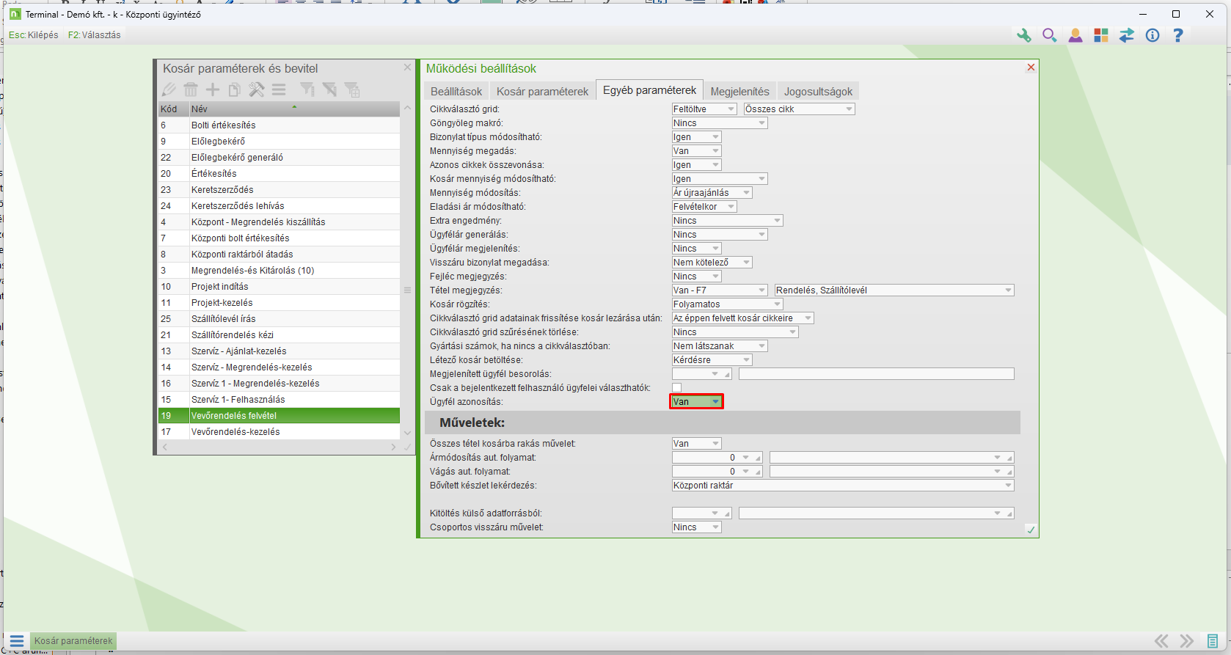Image resolution: width=1231 pixels, height=655 pixels.
Task: Click the copy documents icon
Action: [235, 89]
